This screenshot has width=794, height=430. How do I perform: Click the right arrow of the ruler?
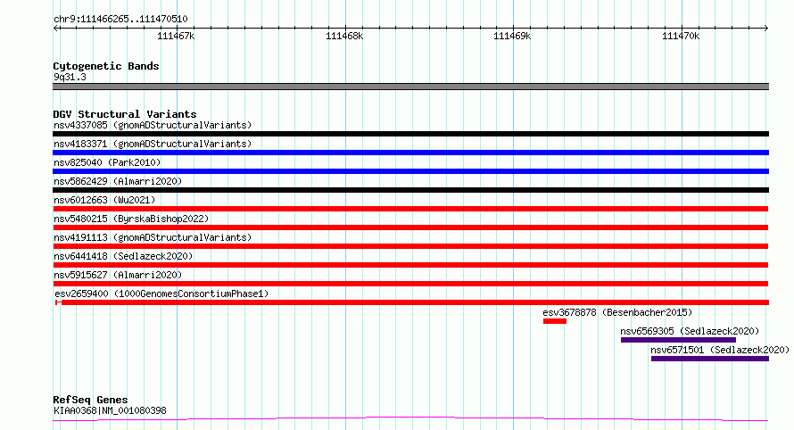(766, 28)
